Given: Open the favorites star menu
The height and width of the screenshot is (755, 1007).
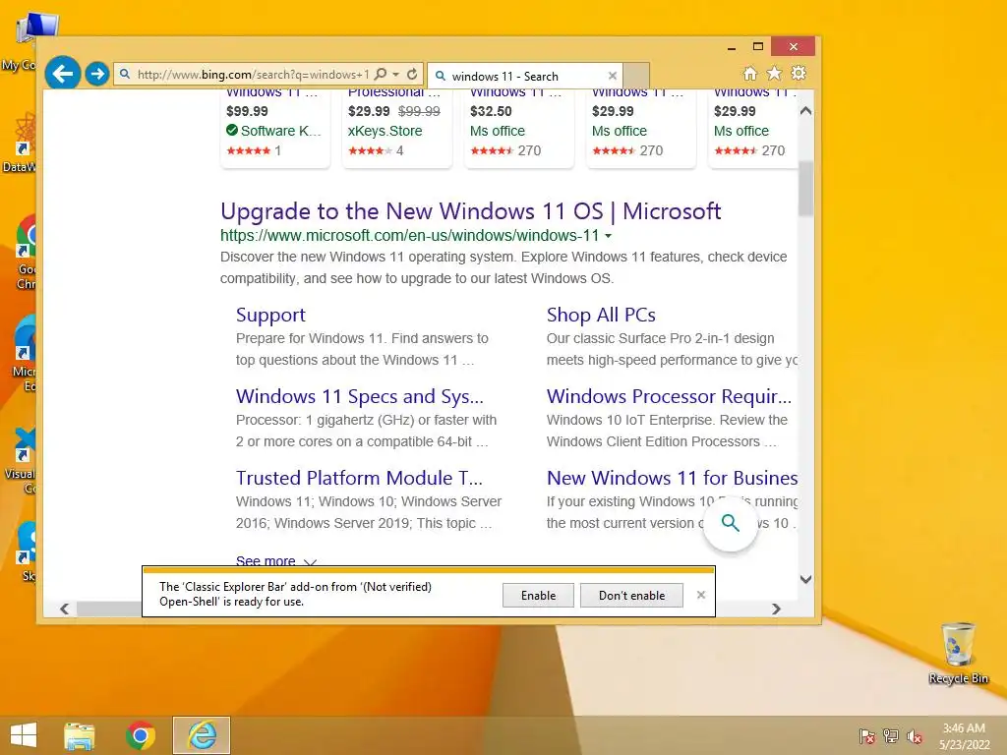Looking at the screenshot, I should [775, 73].
